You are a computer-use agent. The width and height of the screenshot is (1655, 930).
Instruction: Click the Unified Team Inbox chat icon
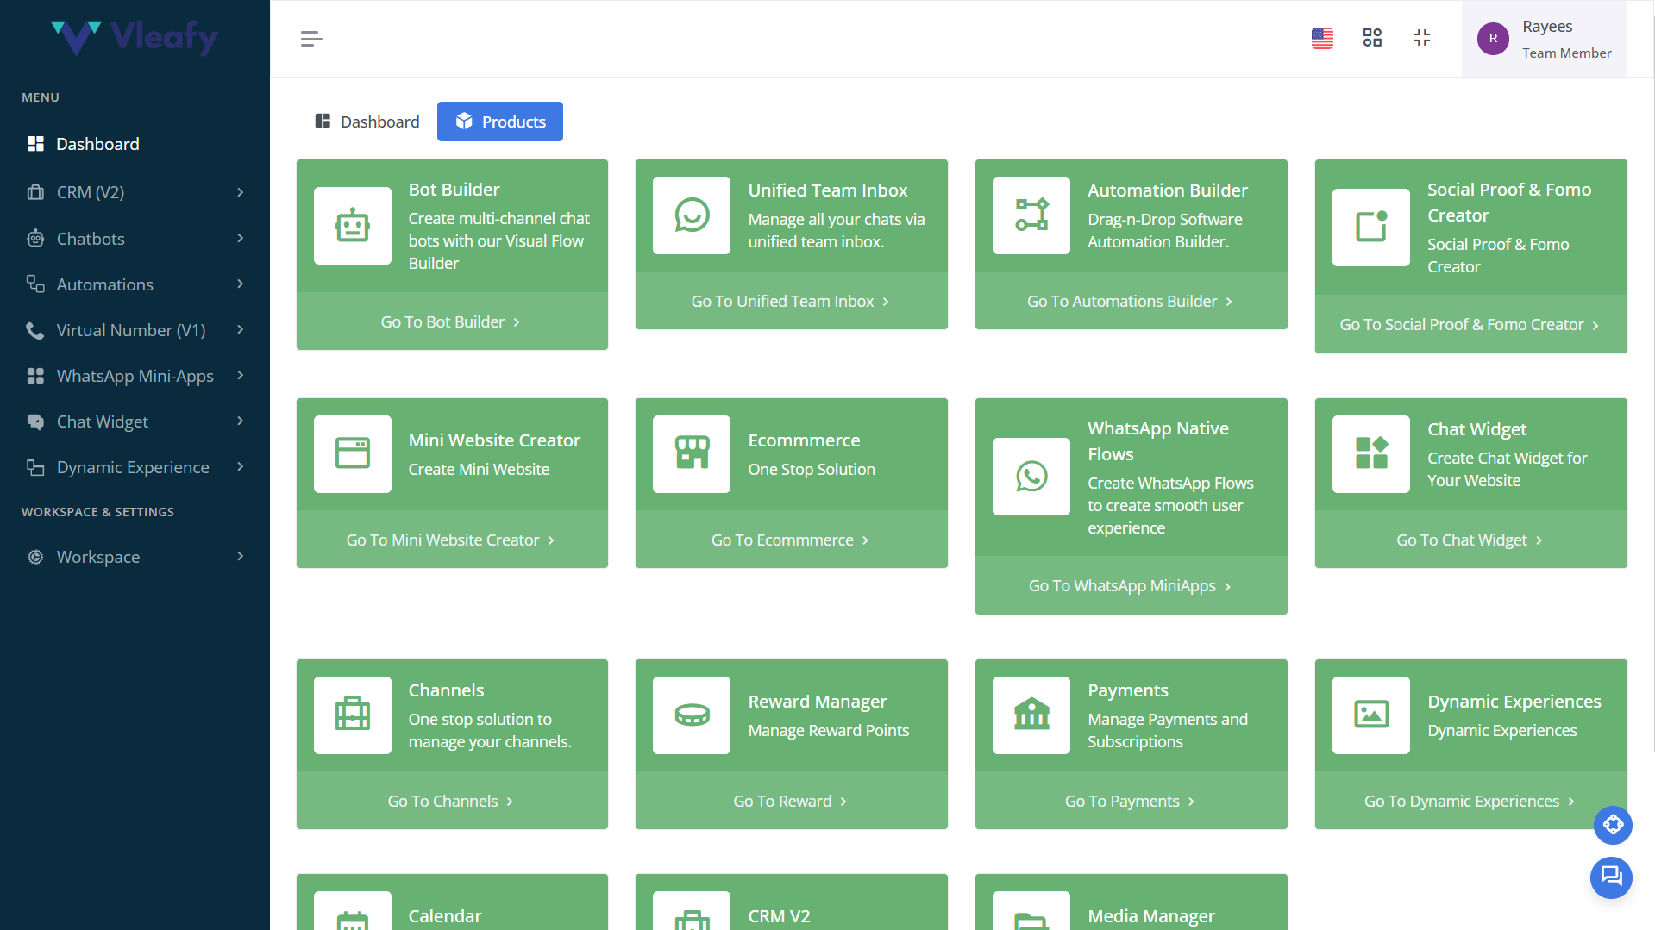pos(692,215)
